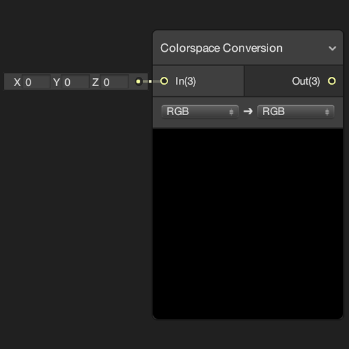The width and height of the screenshot is (349, 349).
Task: Click the black node preview area
Action: click(x=248, y=224)
